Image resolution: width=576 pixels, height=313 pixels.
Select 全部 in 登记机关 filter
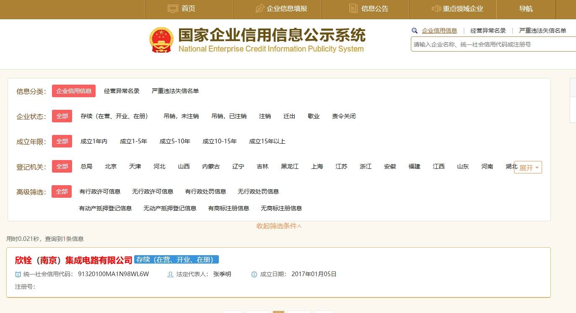tap(62, 166)
